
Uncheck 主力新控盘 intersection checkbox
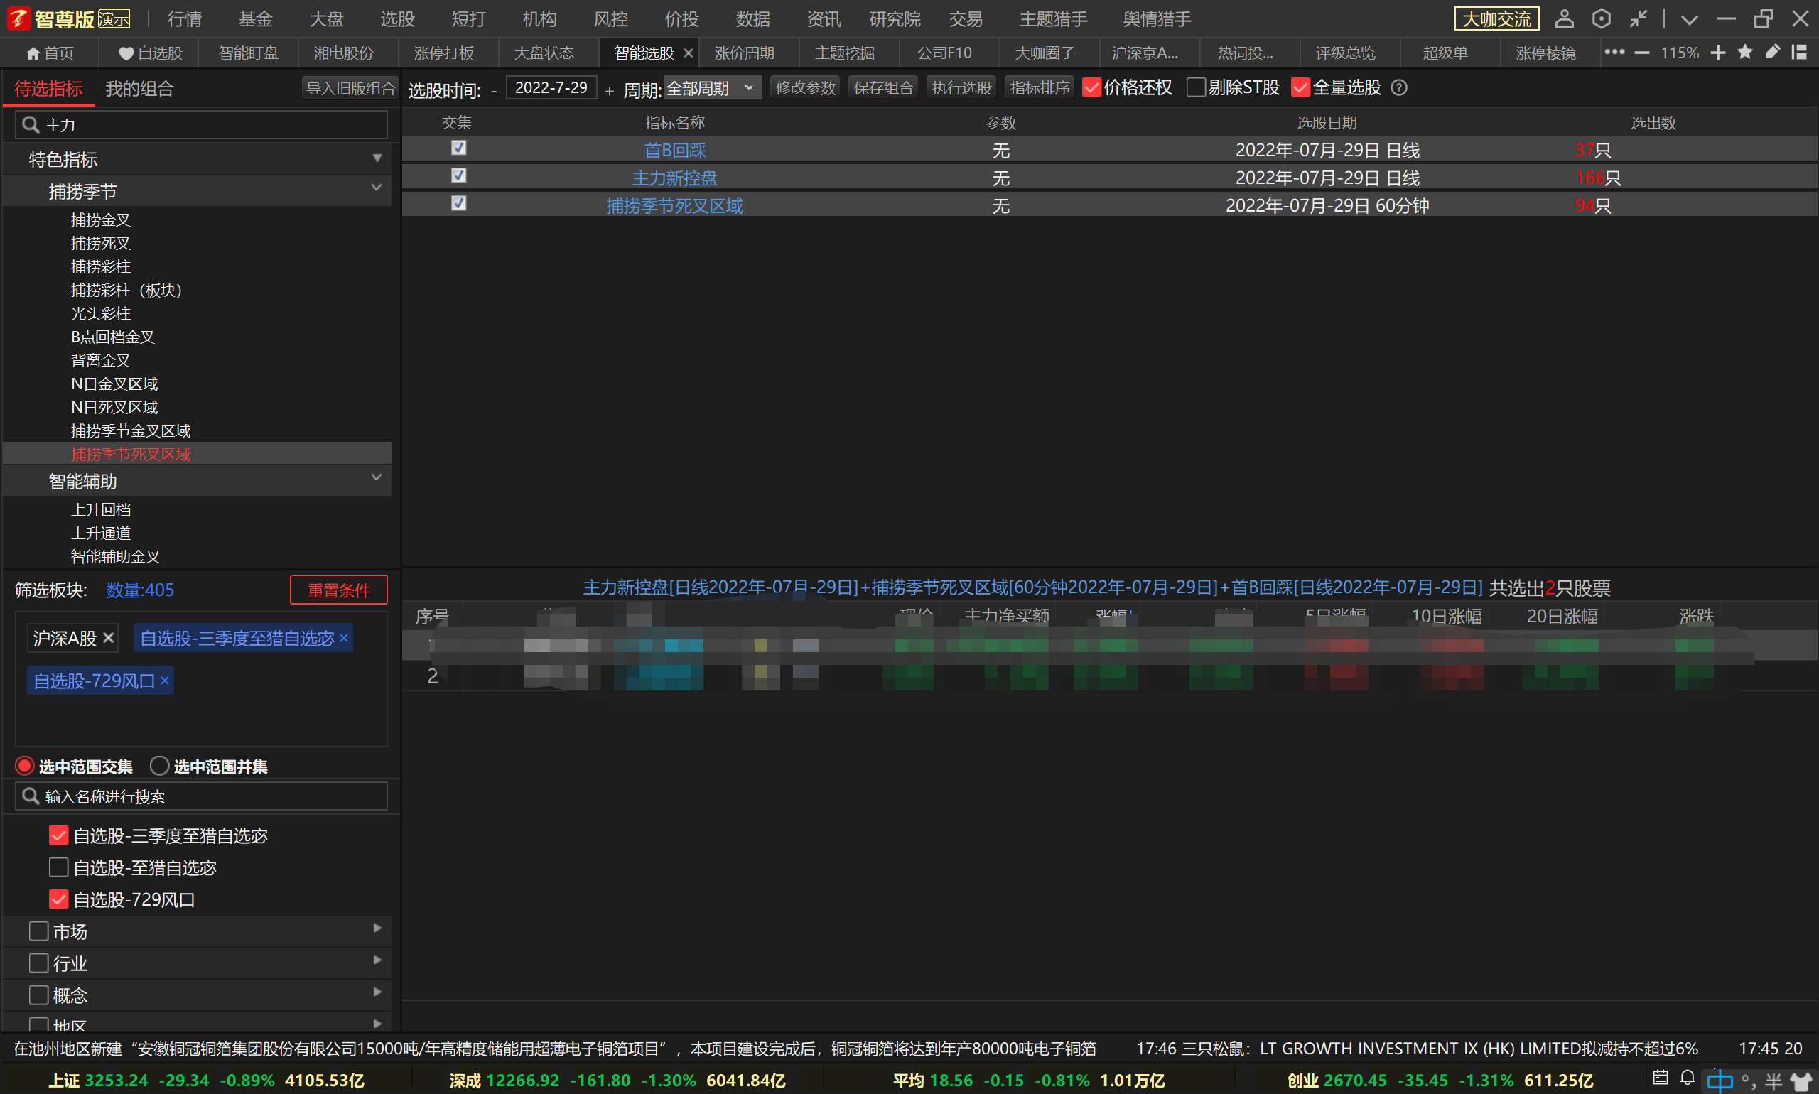click(x=458, y=175)
